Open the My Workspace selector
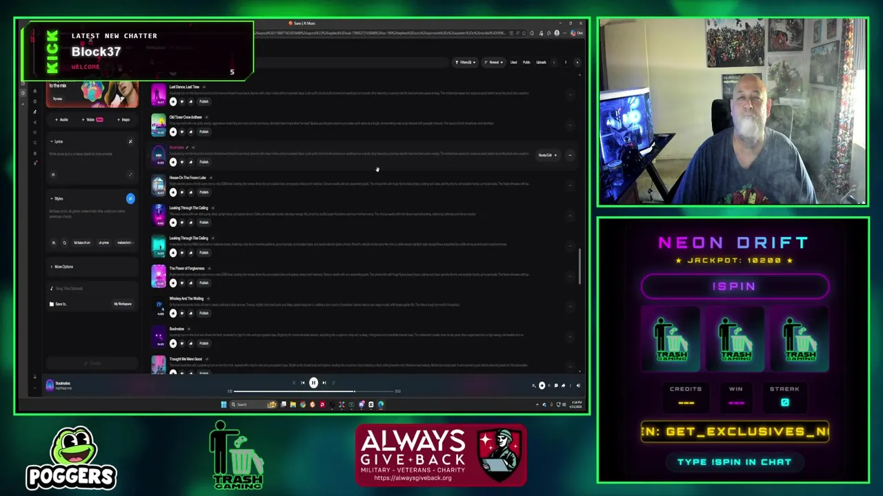 click(x=123, y=304)
